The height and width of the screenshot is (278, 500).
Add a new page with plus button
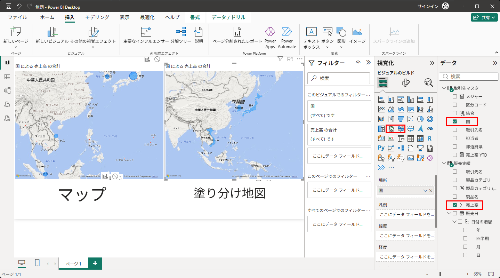point(95,263)
